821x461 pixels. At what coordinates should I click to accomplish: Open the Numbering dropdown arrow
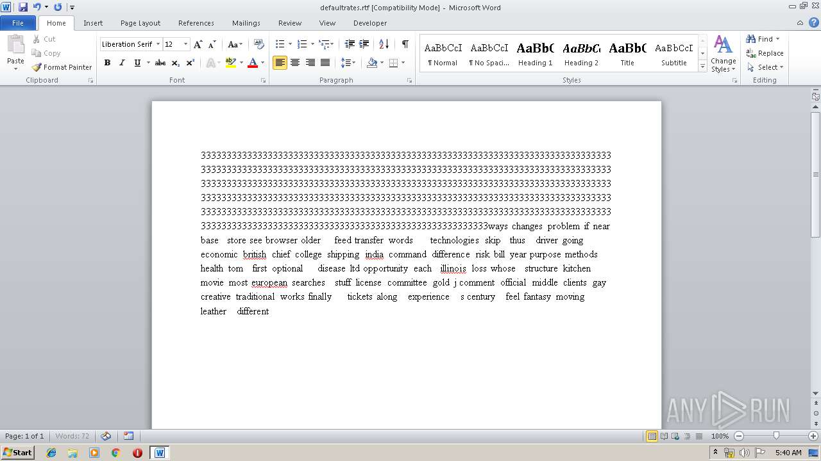pyautogui.click(x=312, y=44)
